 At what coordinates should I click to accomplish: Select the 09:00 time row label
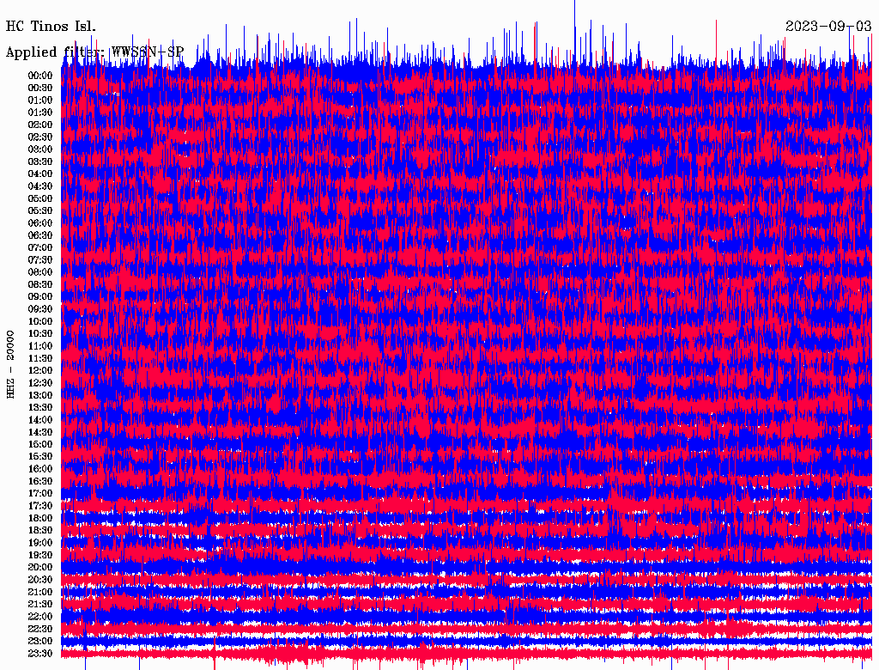[x=40, y=297]
